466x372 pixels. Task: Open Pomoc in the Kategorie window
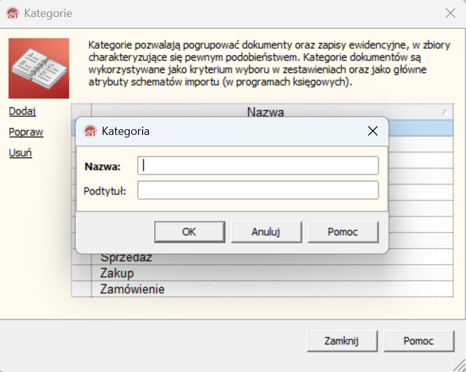point(419,341)
